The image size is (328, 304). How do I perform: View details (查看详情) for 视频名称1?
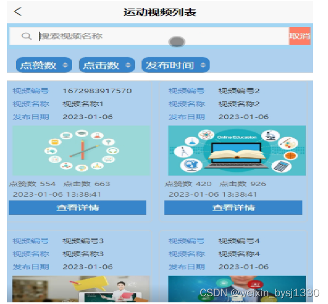tap(78, 208)
